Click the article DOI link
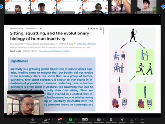The width and height of the screenshot is (165, 124). coord(55,51)
